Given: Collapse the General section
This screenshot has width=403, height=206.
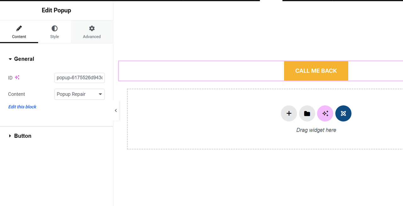Looking at the screenshot, I should pos(21,59).
